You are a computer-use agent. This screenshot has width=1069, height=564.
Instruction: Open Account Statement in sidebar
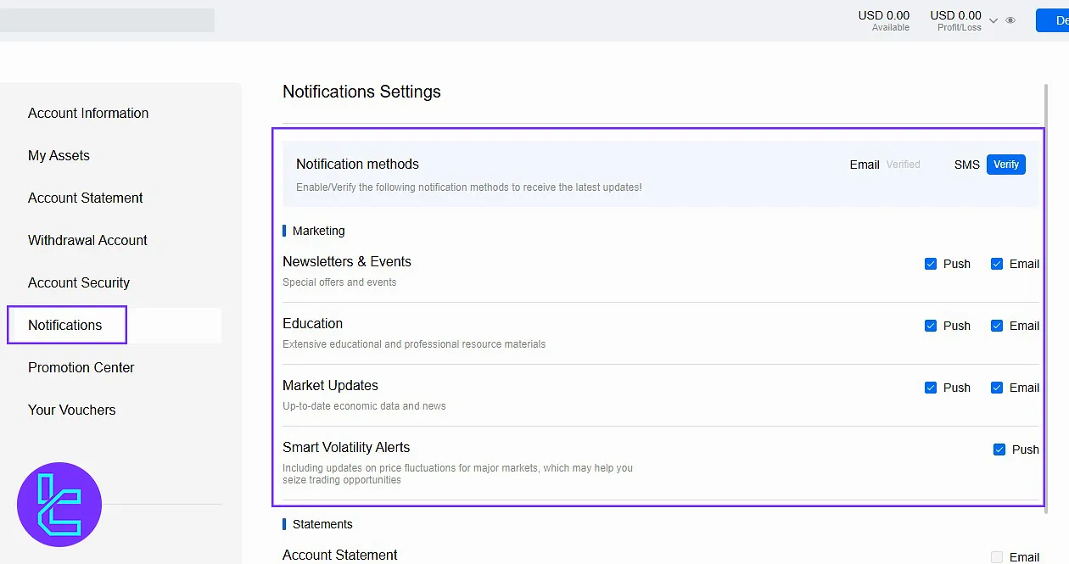[85, 198]
